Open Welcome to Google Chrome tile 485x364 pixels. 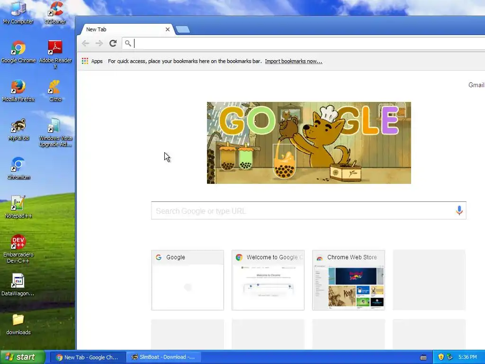268,280
